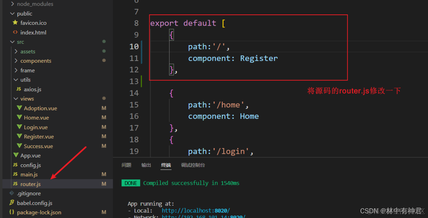Click the JS icon of router.js

click(x=15, y=184)
